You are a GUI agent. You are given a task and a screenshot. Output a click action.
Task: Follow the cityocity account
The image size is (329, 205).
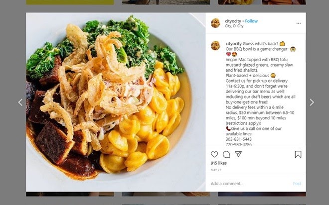point(251,21)
